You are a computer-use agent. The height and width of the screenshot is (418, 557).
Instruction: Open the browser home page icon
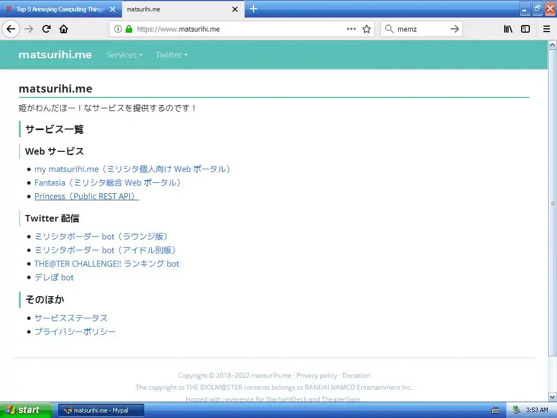pyautogui.click(x=64, y=29)
